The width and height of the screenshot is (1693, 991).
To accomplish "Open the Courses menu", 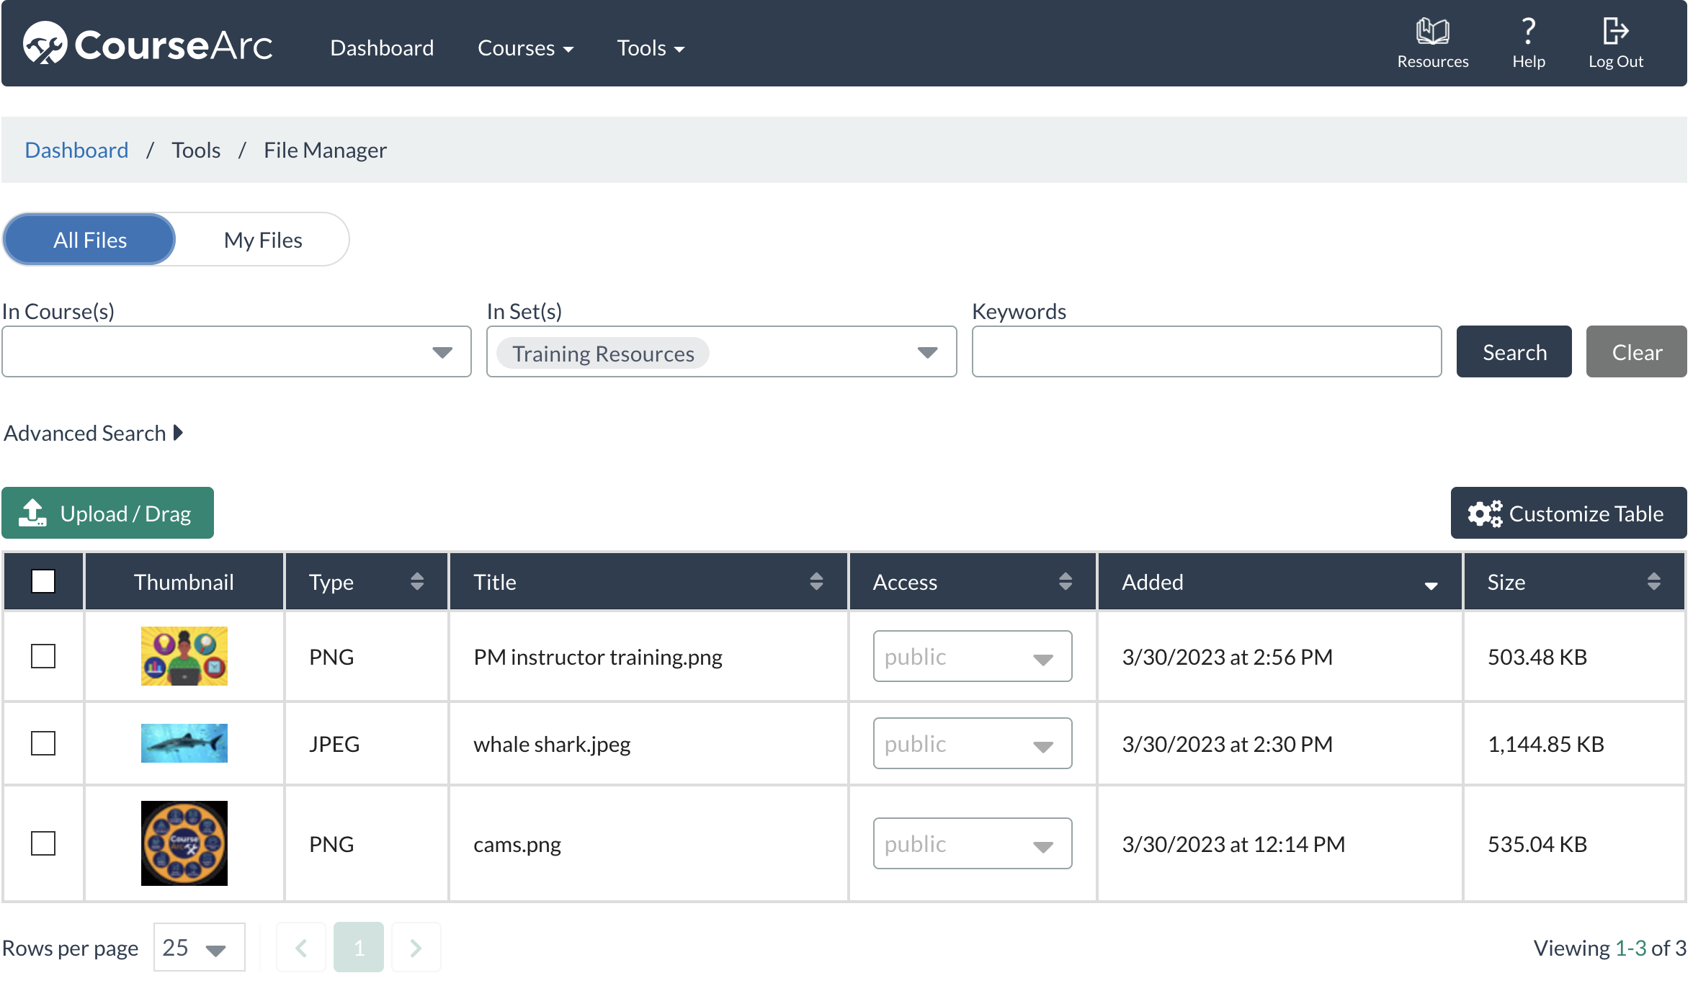I will pos(525,48).
